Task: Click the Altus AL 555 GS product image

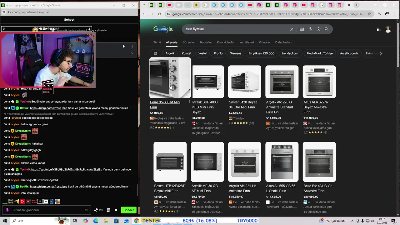Action: pos(282,162)
